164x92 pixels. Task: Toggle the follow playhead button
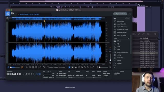click(39, 74)
